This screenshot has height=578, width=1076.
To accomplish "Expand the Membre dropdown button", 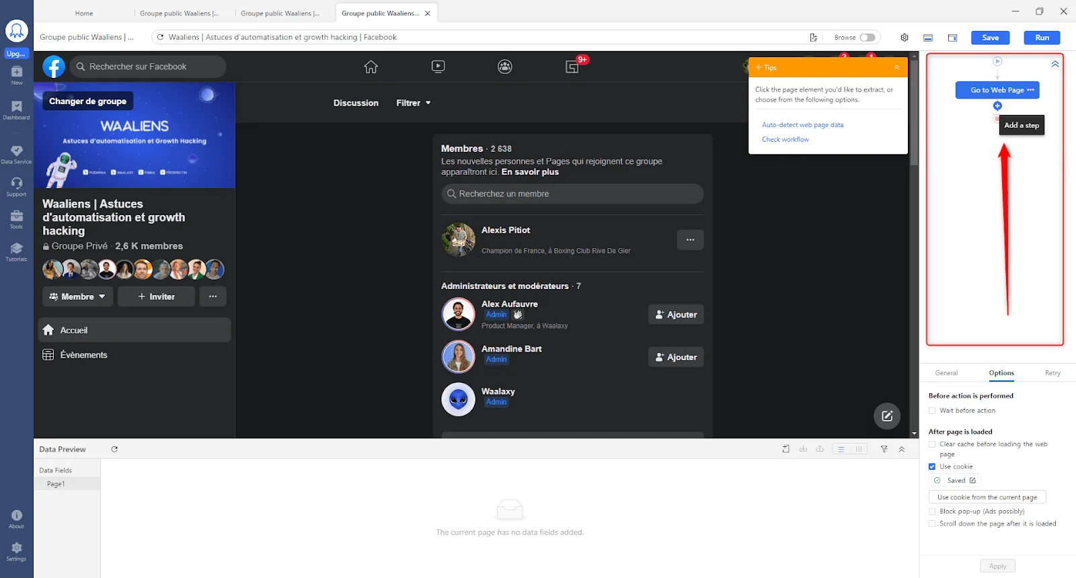I will point(77,296).
